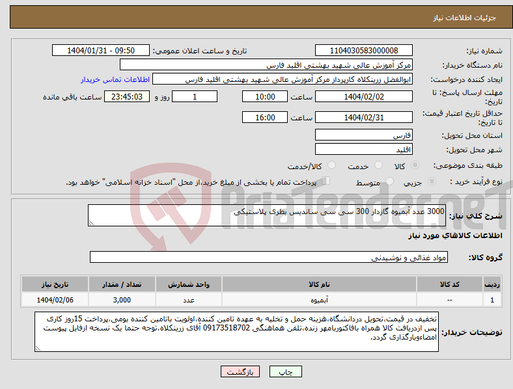This screenshot has height=389, width=513.
Task: Click the شرح کلی نیاز description textarea
Action: pyautogui.click(x=267, y=215)
